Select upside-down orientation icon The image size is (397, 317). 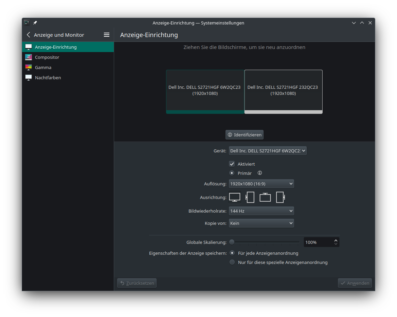pos(265,197)
